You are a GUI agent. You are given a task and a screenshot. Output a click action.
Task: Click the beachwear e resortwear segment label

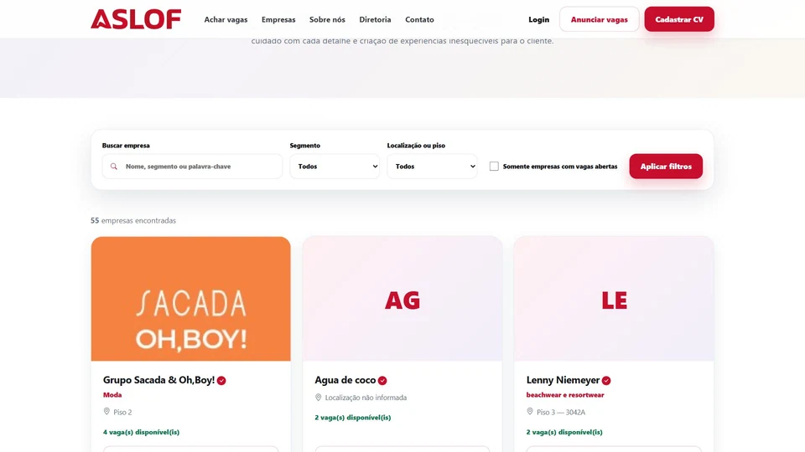(565, 395)
